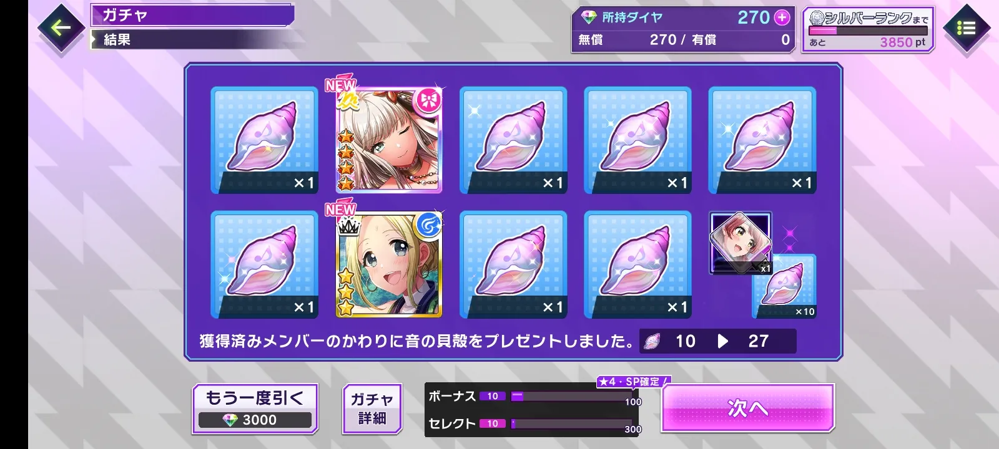Open the hamburger menu icon

tap(966, 28)
